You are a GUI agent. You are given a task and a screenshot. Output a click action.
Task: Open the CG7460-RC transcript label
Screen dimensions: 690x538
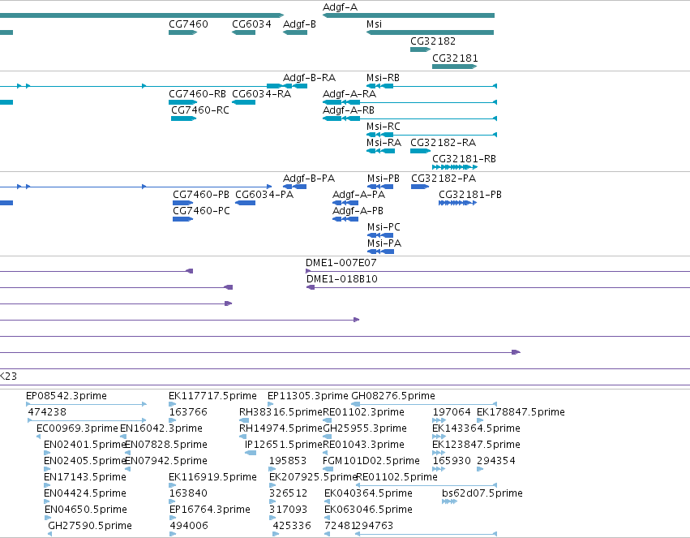(x=200, y=110)
